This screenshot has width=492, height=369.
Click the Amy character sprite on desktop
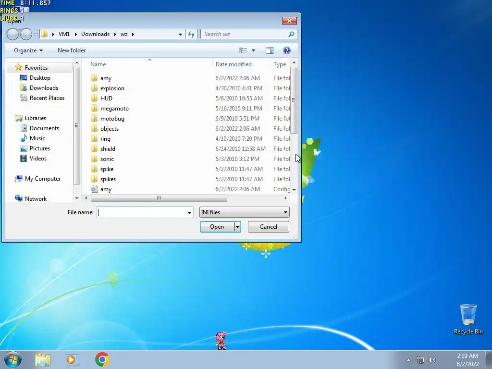coord(221,341)
